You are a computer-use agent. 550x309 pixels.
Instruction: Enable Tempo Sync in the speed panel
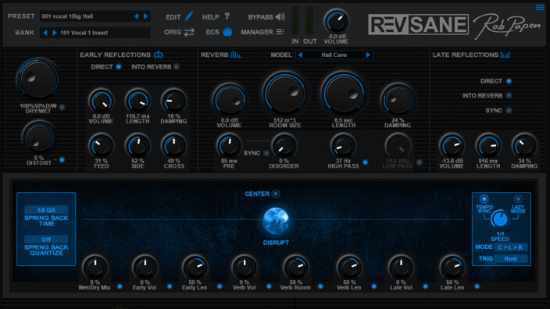tap(484, 199)
